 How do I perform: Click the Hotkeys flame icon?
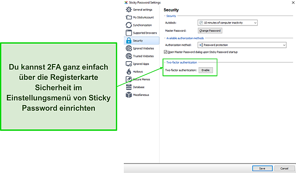tap(129, 72)
